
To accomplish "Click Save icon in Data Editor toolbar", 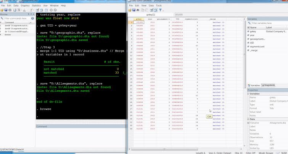I will point(134,10).
